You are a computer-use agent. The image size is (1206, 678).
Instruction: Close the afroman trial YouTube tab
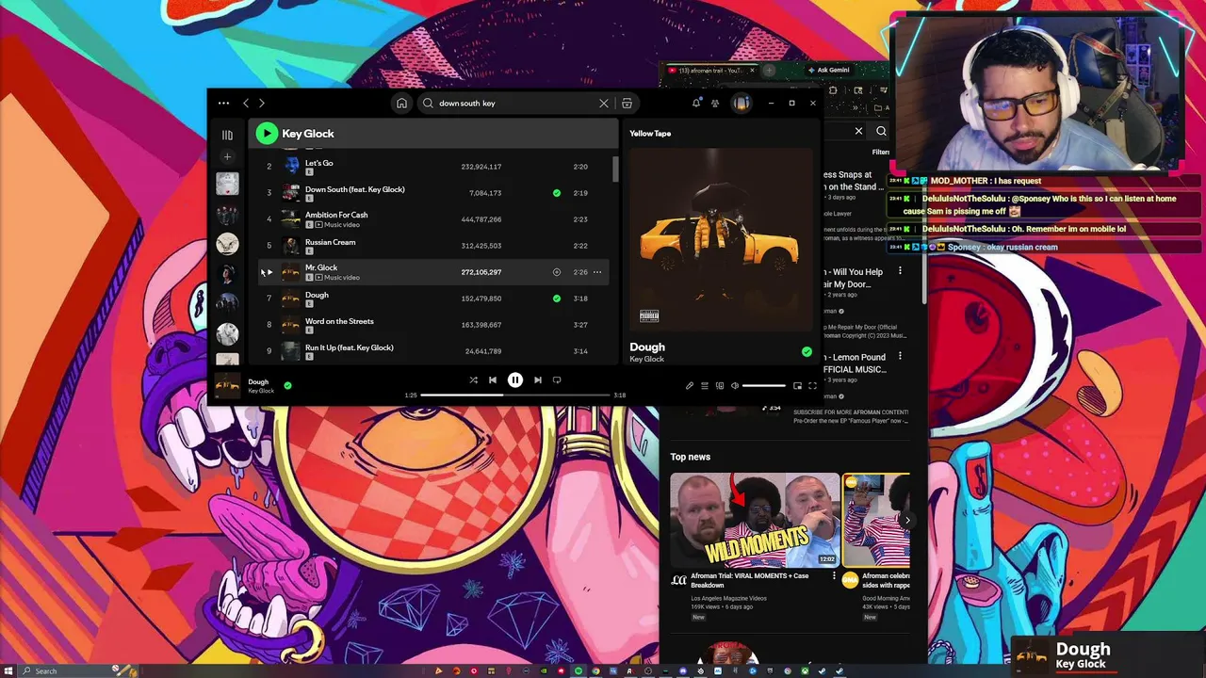752,70
